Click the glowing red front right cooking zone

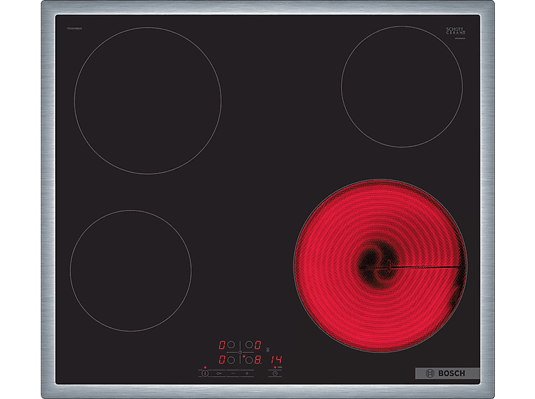point(380,266)
